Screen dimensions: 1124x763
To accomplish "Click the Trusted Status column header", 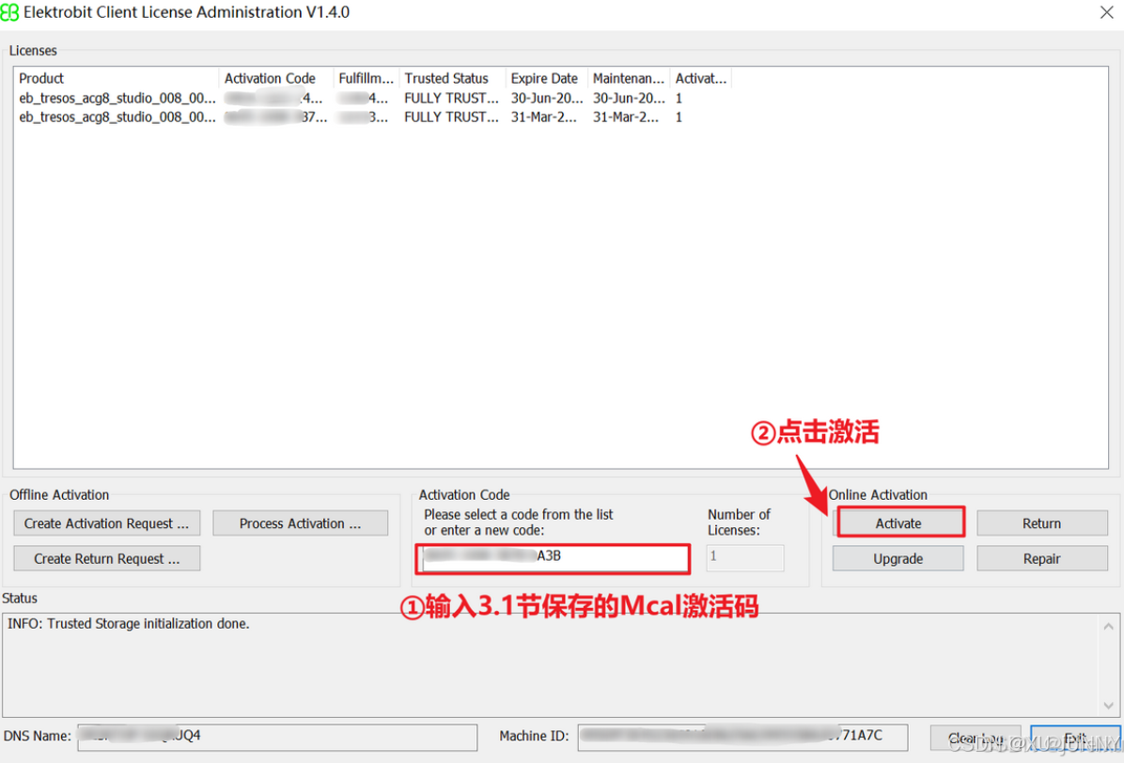I will (x=452, y=78).
